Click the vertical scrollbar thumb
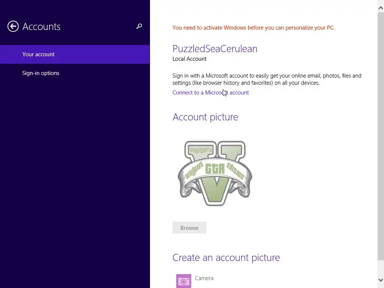The image size is (384, 288). coord(381,136)
